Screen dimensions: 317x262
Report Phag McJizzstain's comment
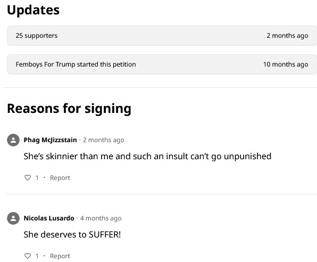pos(60,178)
